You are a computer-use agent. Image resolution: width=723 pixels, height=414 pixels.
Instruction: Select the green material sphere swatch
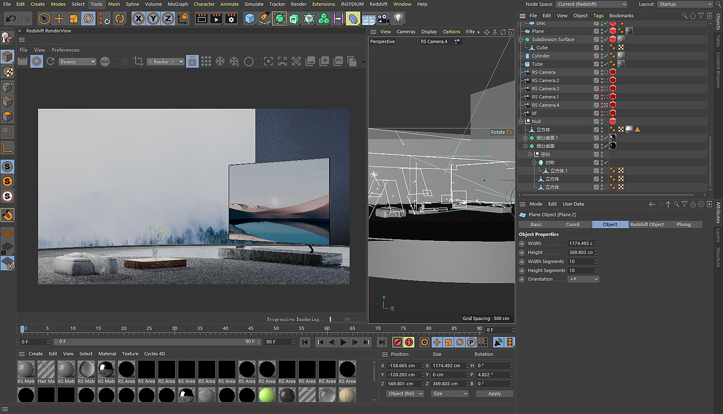267,395
